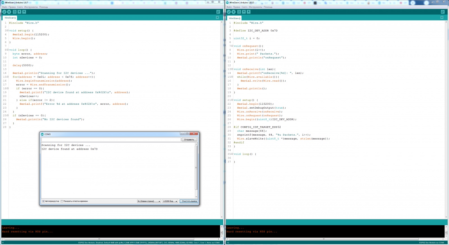Image resolution: width=449 pixels, height=245 pixels.
Task: Click 'Serial.setDebugOutput(true);' line in WireSlave
Action: pyautogui.click(x=261, y=108)
